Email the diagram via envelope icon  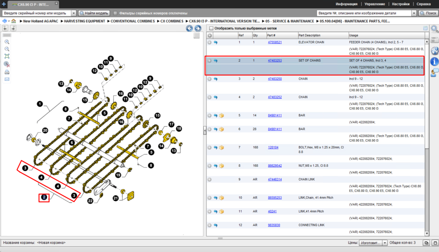coord(7,79)
